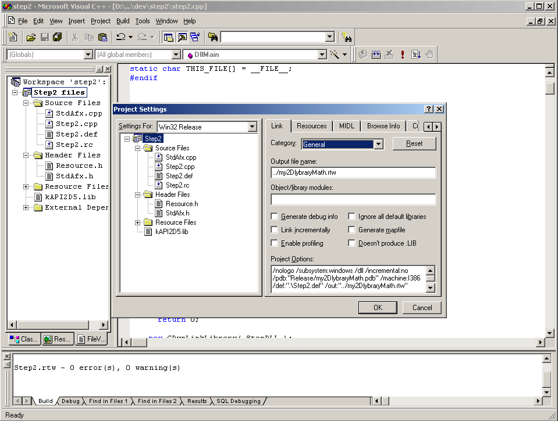558x421 pixels.
Task: Click the Save toolbar icon
Action: 44,37
